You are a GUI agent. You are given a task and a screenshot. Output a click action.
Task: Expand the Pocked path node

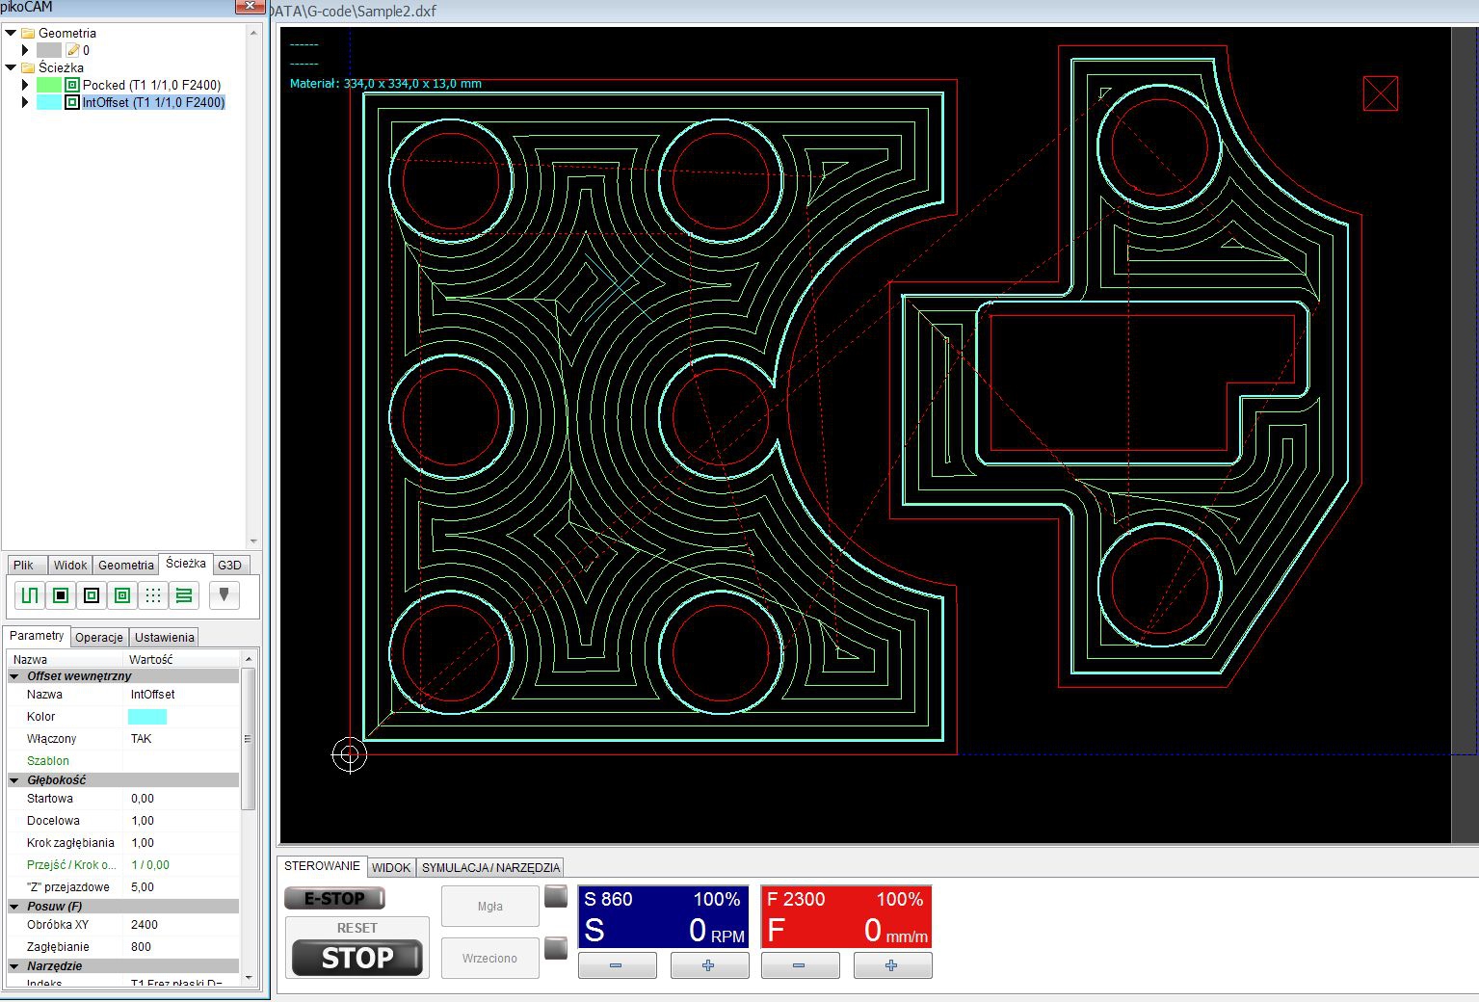coord(26,85)
